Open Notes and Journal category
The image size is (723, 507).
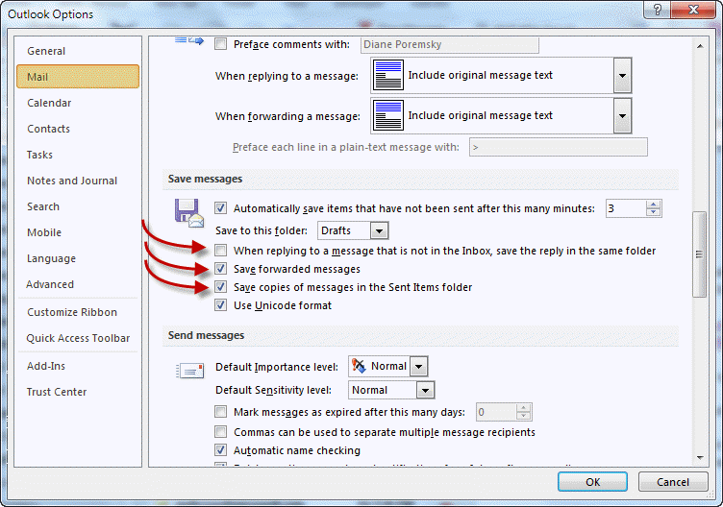click(x=78, y=181)
